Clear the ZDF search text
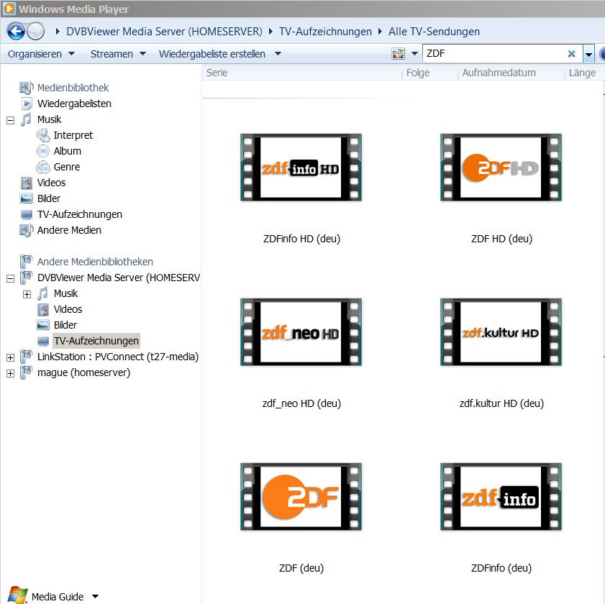 (x=571, y=54)
